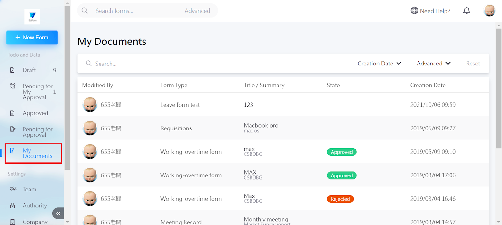Collapse sidebar with double-chevron button

[58, 213]
